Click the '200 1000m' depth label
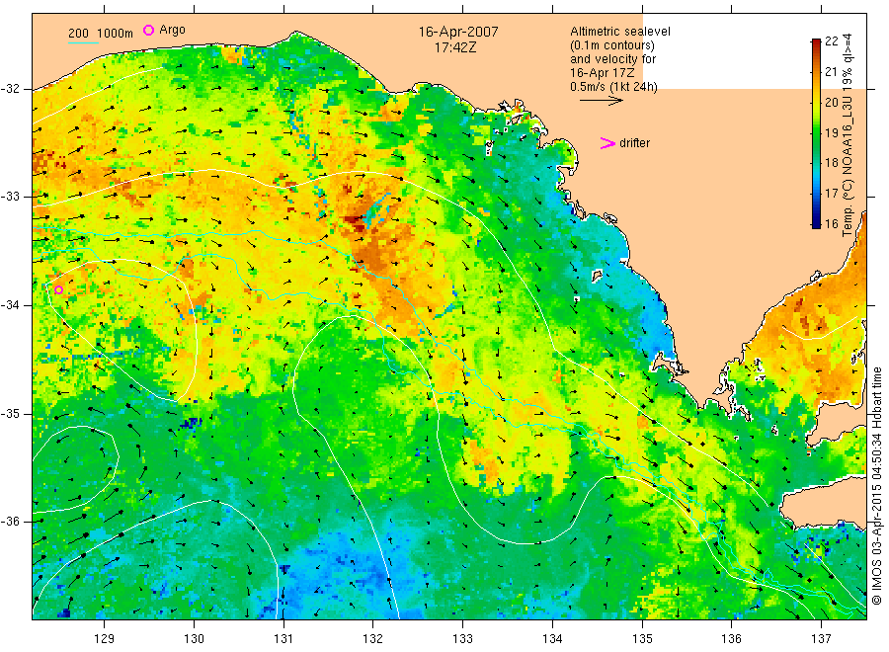This screenshot has width=889, height=652. pos(101,33)
